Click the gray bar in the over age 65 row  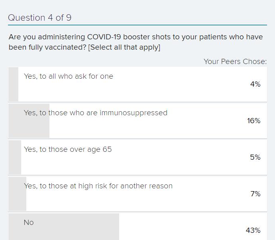click(x=15, y=157)
